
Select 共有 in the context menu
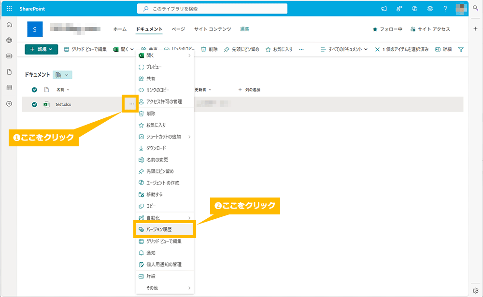tap(165, 79)
